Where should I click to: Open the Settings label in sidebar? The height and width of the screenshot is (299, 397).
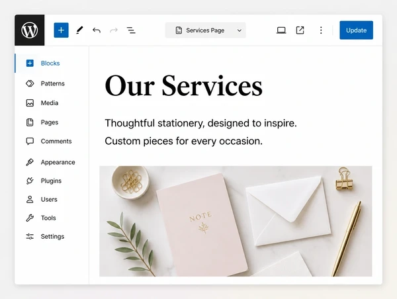point(52,236)
